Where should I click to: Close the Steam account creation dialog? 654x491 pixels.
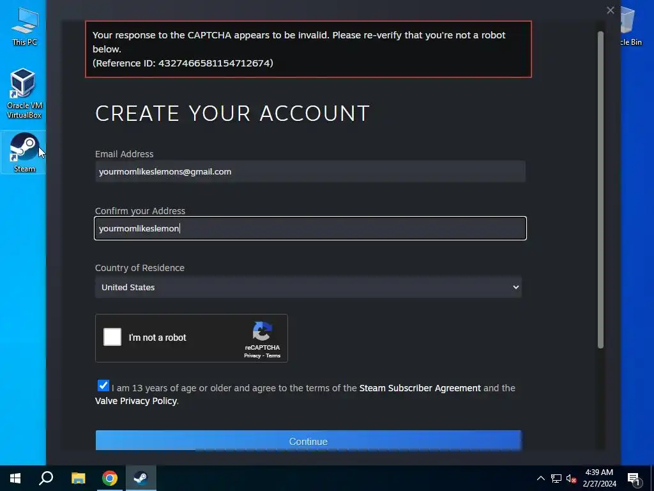point(610,10)
